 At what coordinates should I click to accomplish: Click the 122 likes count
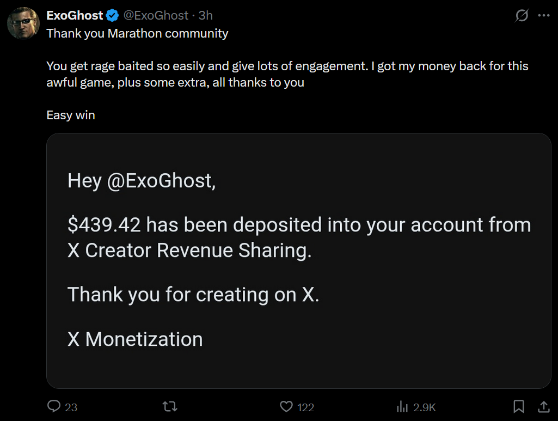coord(306,407)
